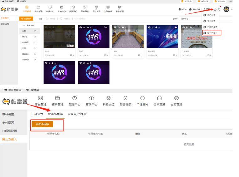This screenshot has width=239, height=177.
Task: Open the notification bell icon
Action: point(219,9)
